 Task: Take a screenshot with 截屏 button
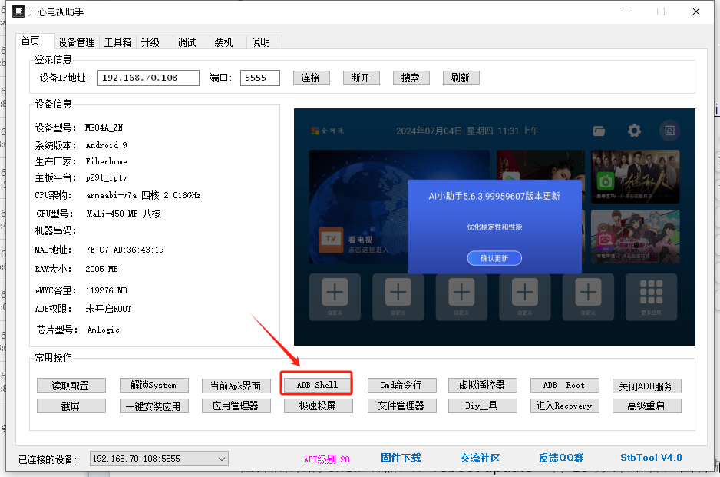coord(71,406)
